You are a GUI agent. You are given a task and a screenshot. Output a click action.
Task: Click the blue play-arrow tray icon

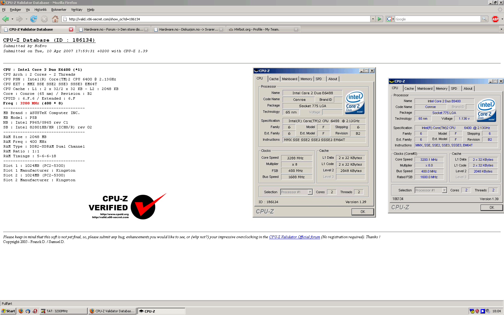click(x=482, y=311)
